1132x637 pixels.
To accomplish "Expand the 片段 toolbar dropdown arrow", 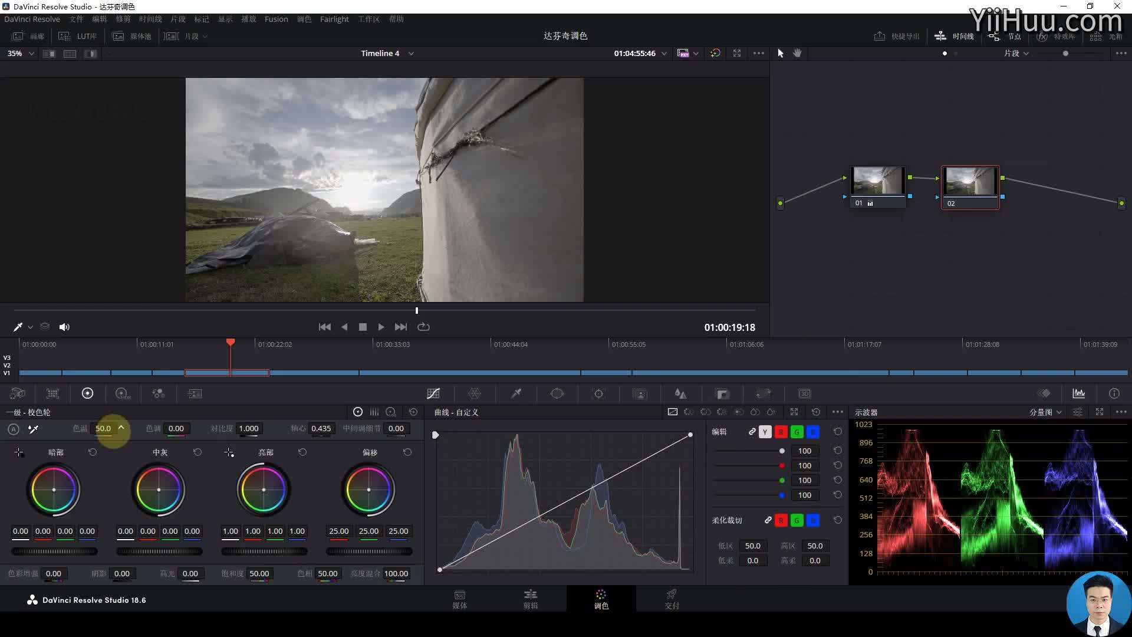I will tap(205, 36).
